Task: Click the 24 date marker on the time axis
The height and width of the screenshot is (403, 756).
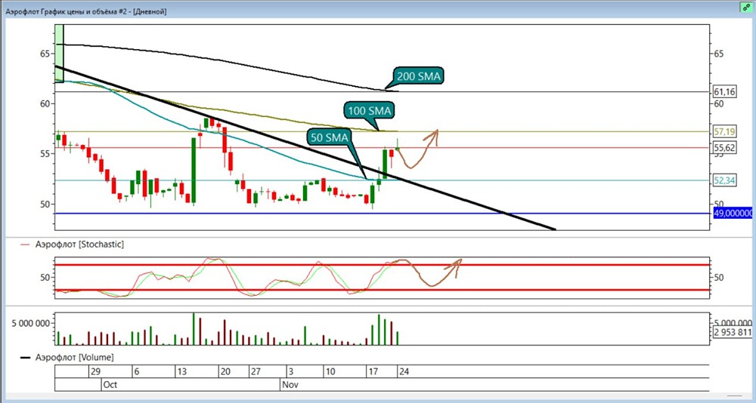Action: point(404,372)
